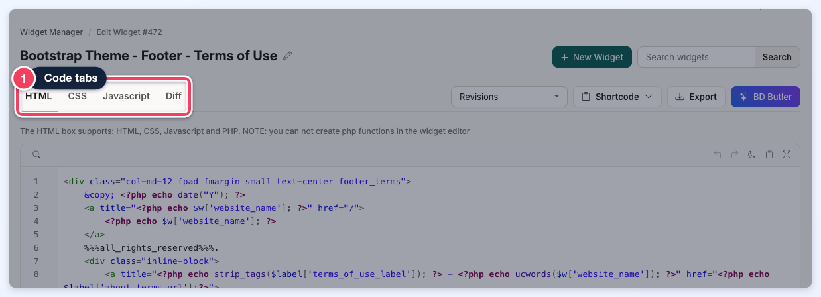The image size is (821, 297).
Task: Open the Revisions dropdown
Action: coord(509,97)
